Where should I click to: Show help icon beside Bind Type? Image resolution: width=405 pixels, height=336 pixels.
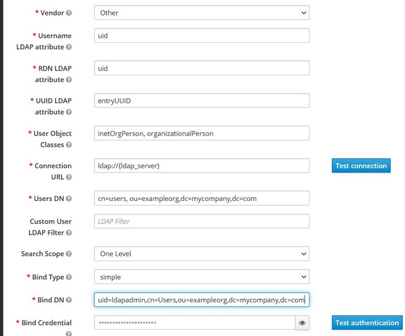pos(69,277)
